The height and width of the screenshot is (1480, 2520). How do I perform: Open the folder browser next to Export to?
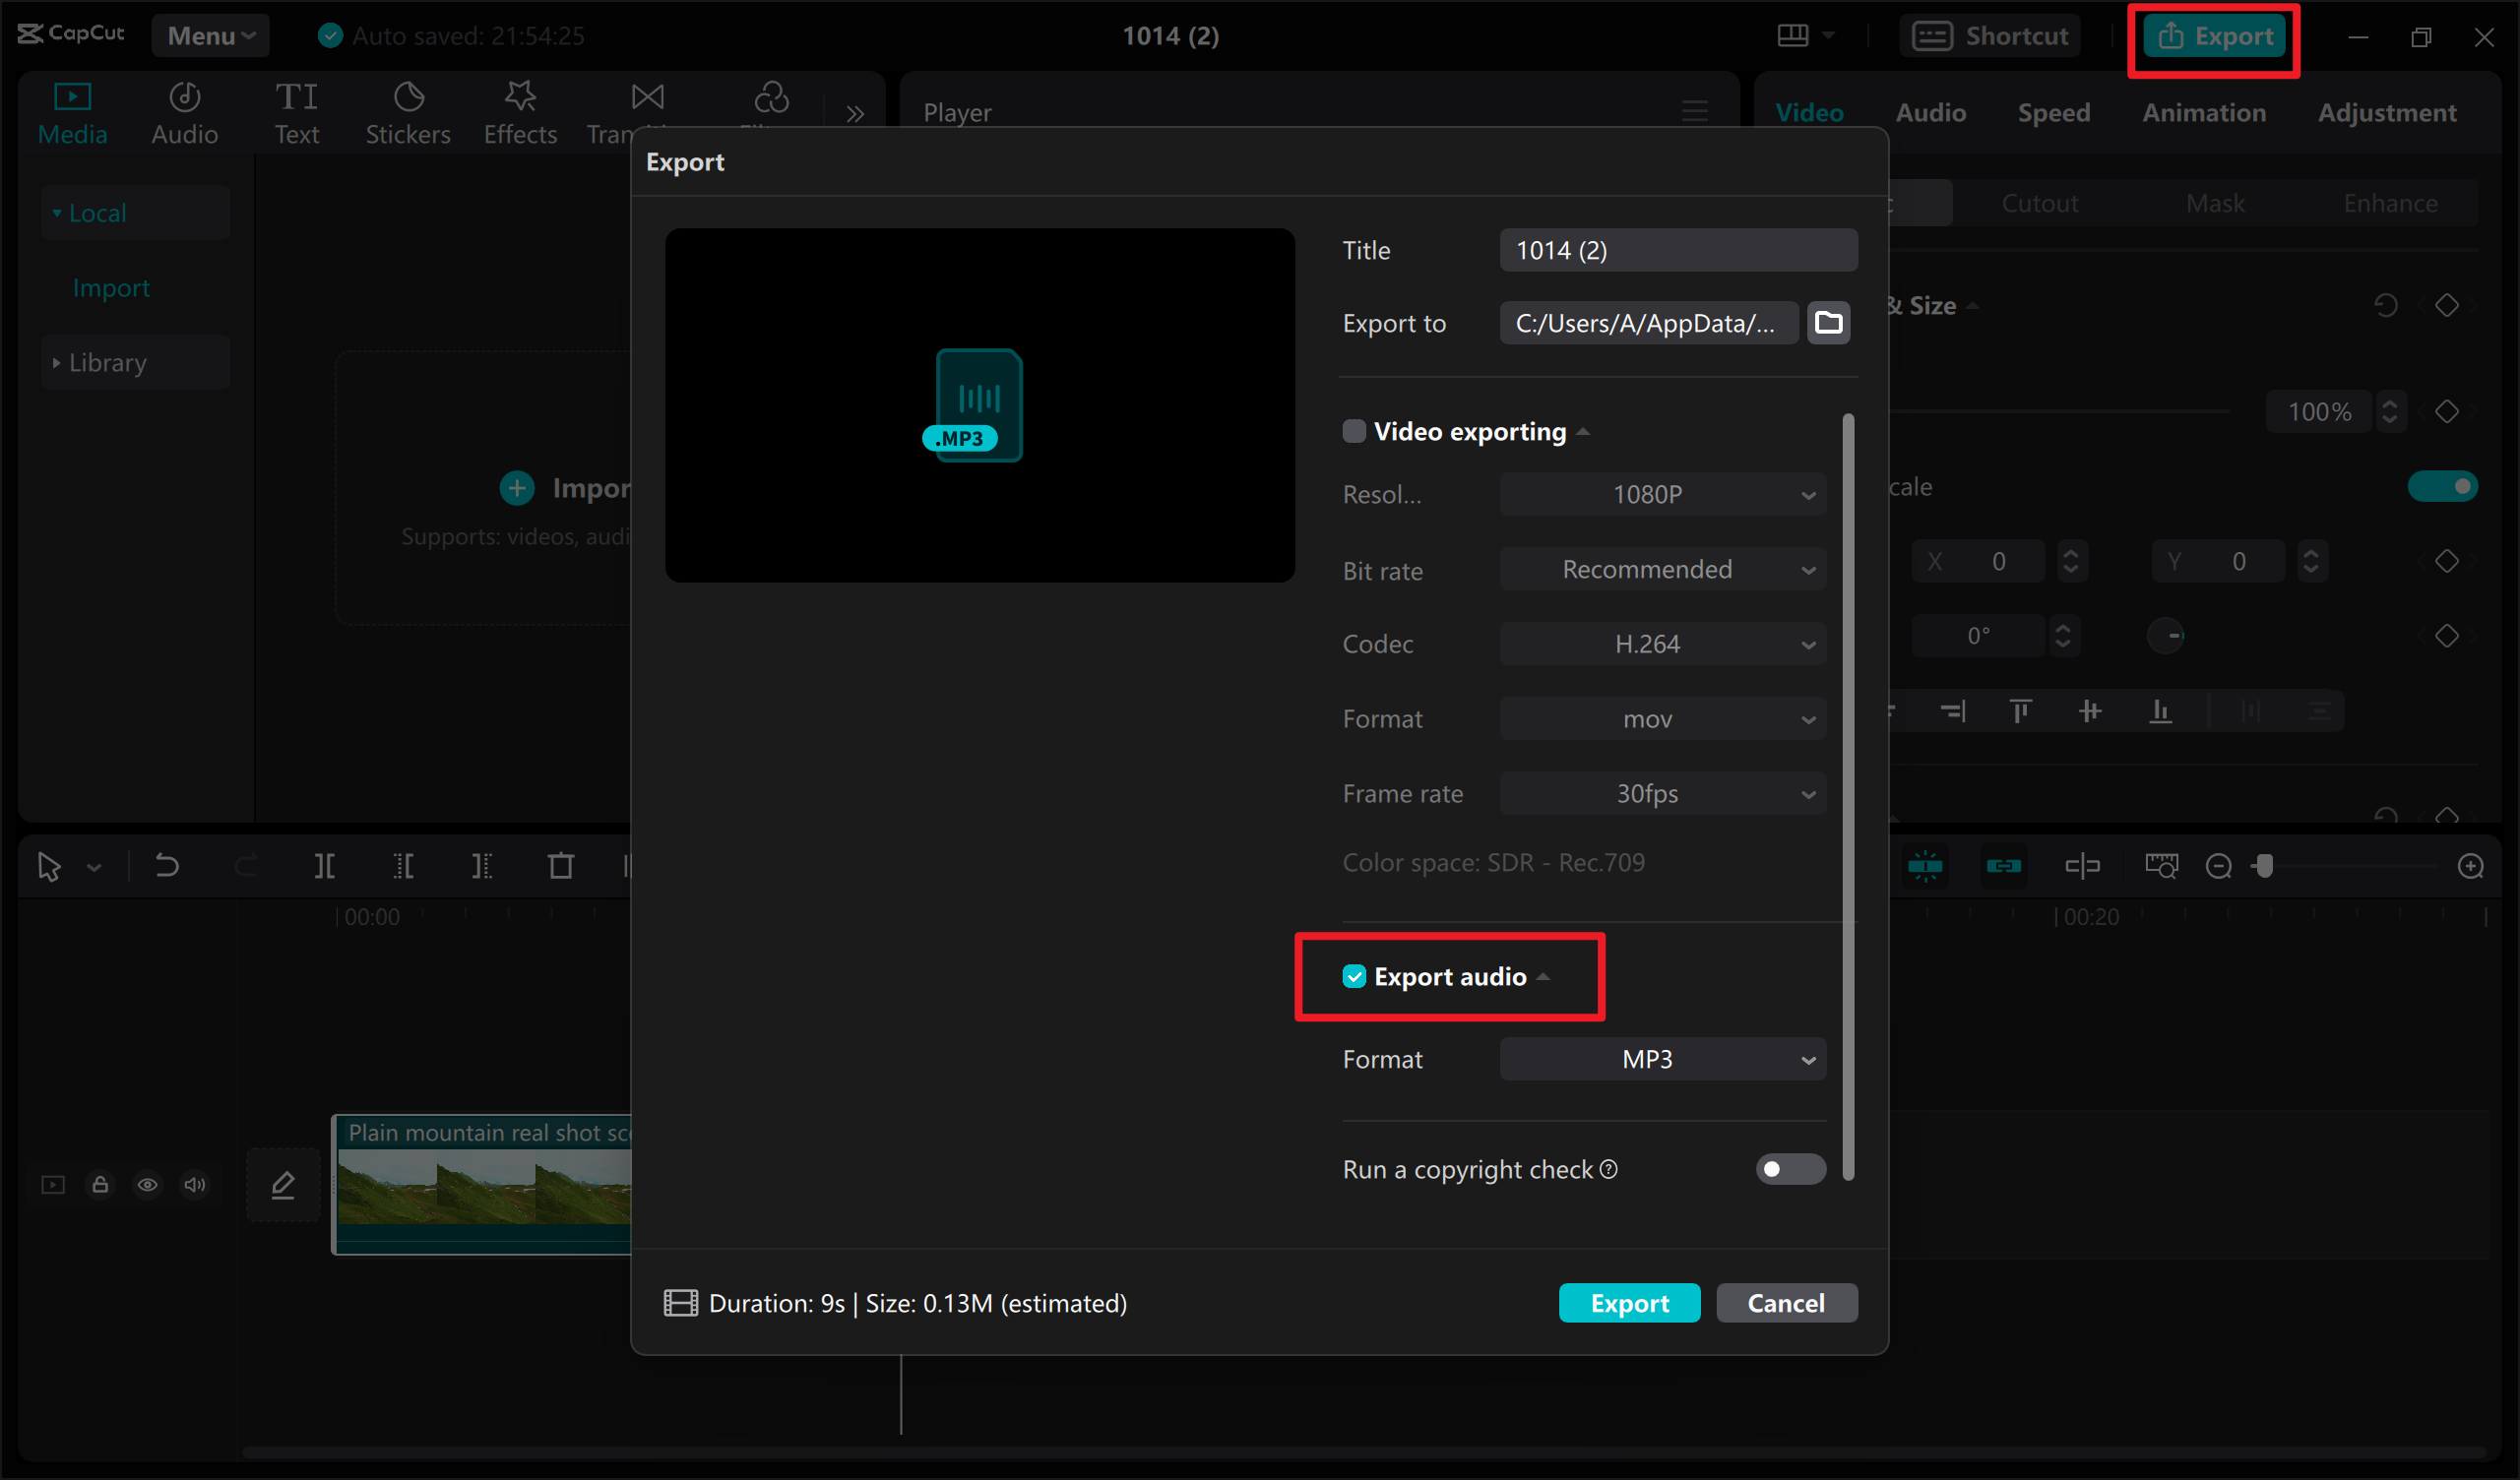[x=1828, y=322]
